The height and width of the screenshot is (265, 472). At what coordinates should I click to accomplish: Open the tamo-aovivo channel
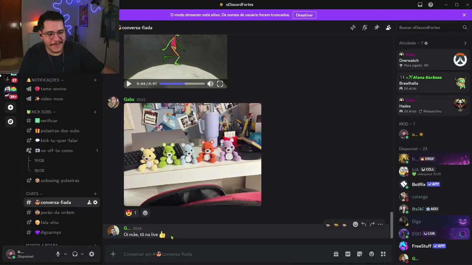62,89
